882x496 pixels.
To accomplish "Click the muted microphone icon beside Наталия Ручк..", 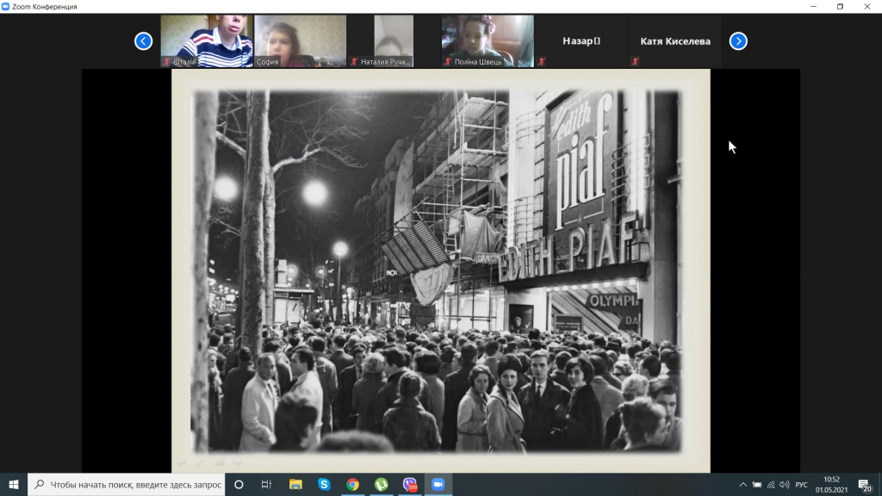I will (x=354, y=62).
